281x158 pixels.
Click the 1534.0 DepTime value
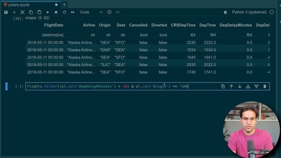click(210, 50)
